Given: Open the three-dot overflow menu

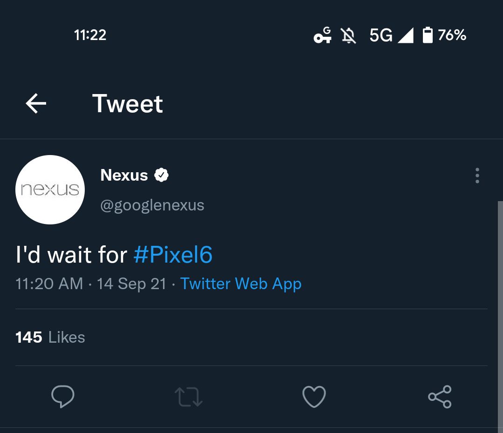Looking at the screenshot, I should [x=477, y=176].
